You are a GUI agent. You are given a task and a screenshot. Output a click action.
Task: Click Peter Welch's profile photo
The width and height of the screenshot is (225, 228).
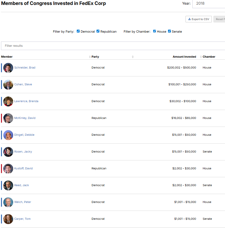(8, 202)
